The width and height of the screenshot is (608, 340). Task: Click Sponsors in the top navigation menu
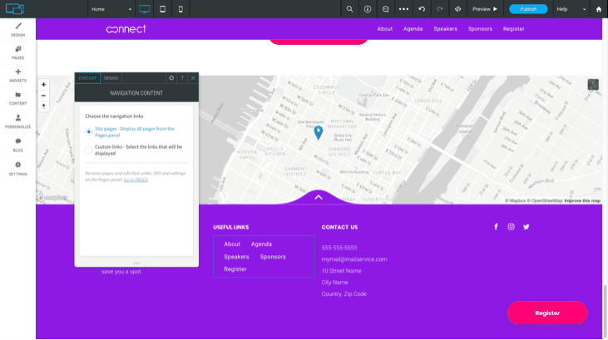[x=480, y=29]
